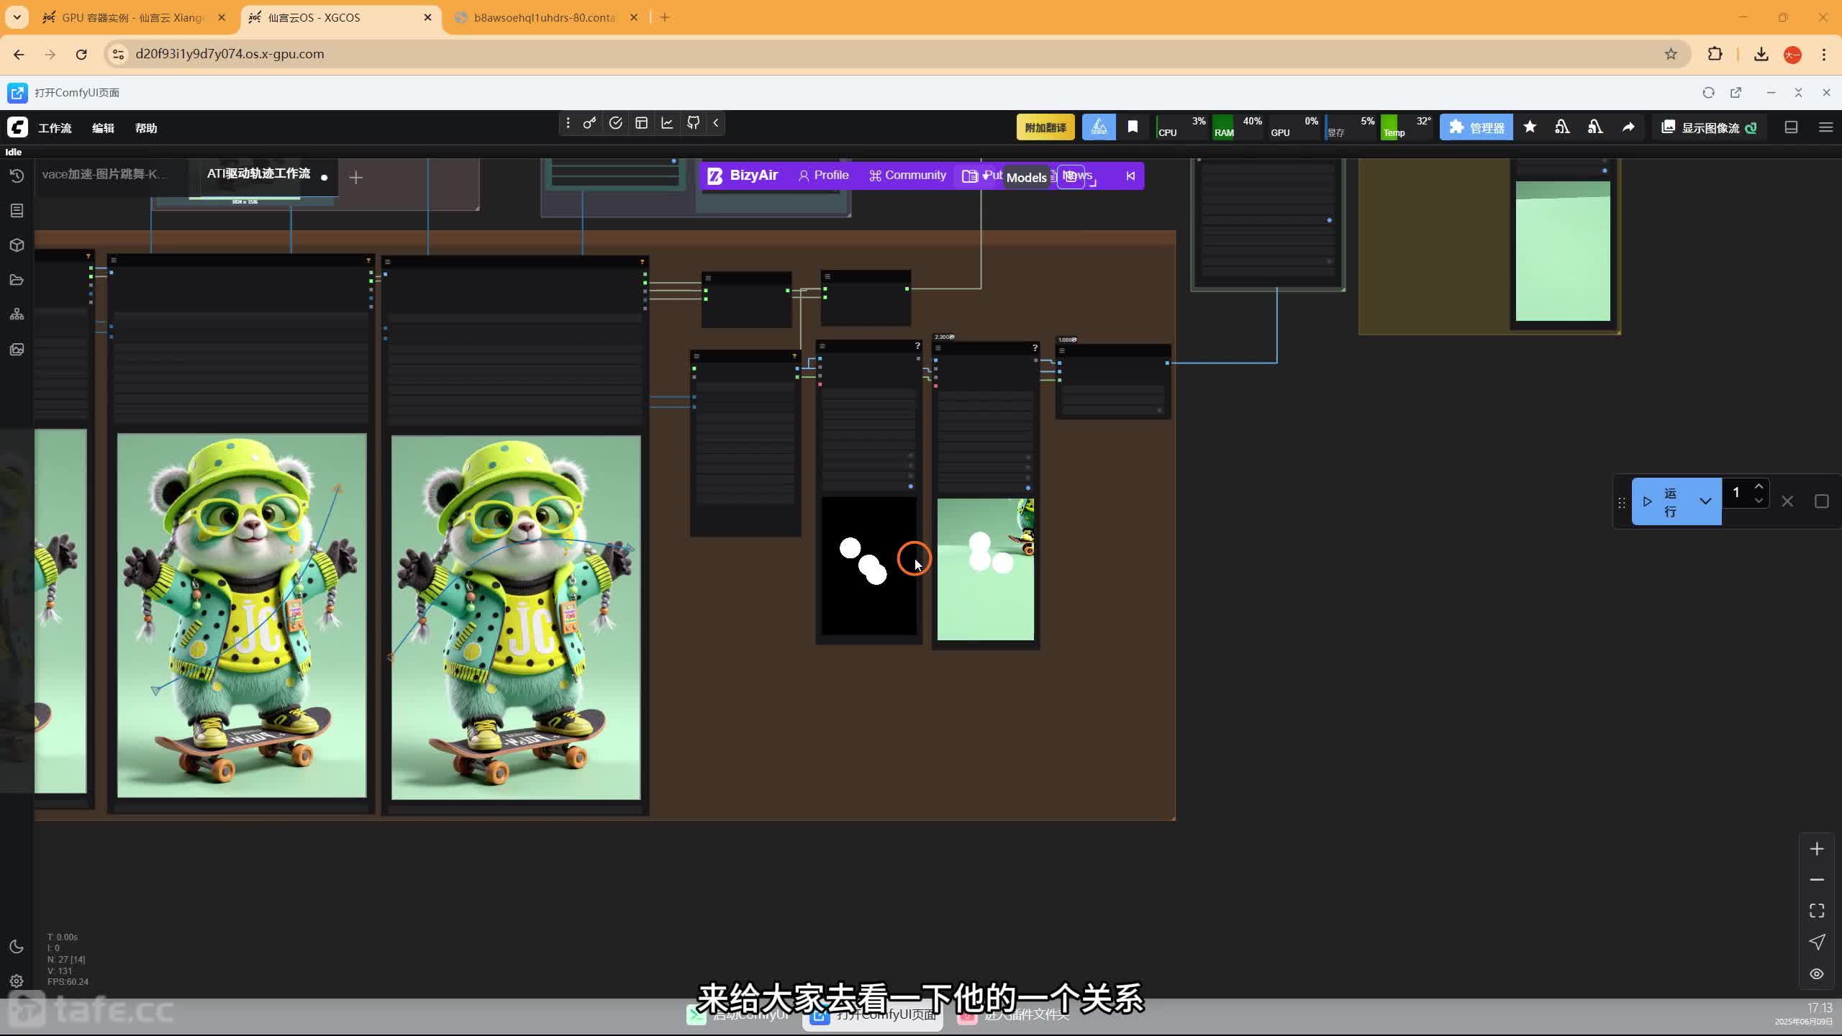Fit canvas view with frame icon
This screenshot has width=1842, height=1036.
[1817, 911]
